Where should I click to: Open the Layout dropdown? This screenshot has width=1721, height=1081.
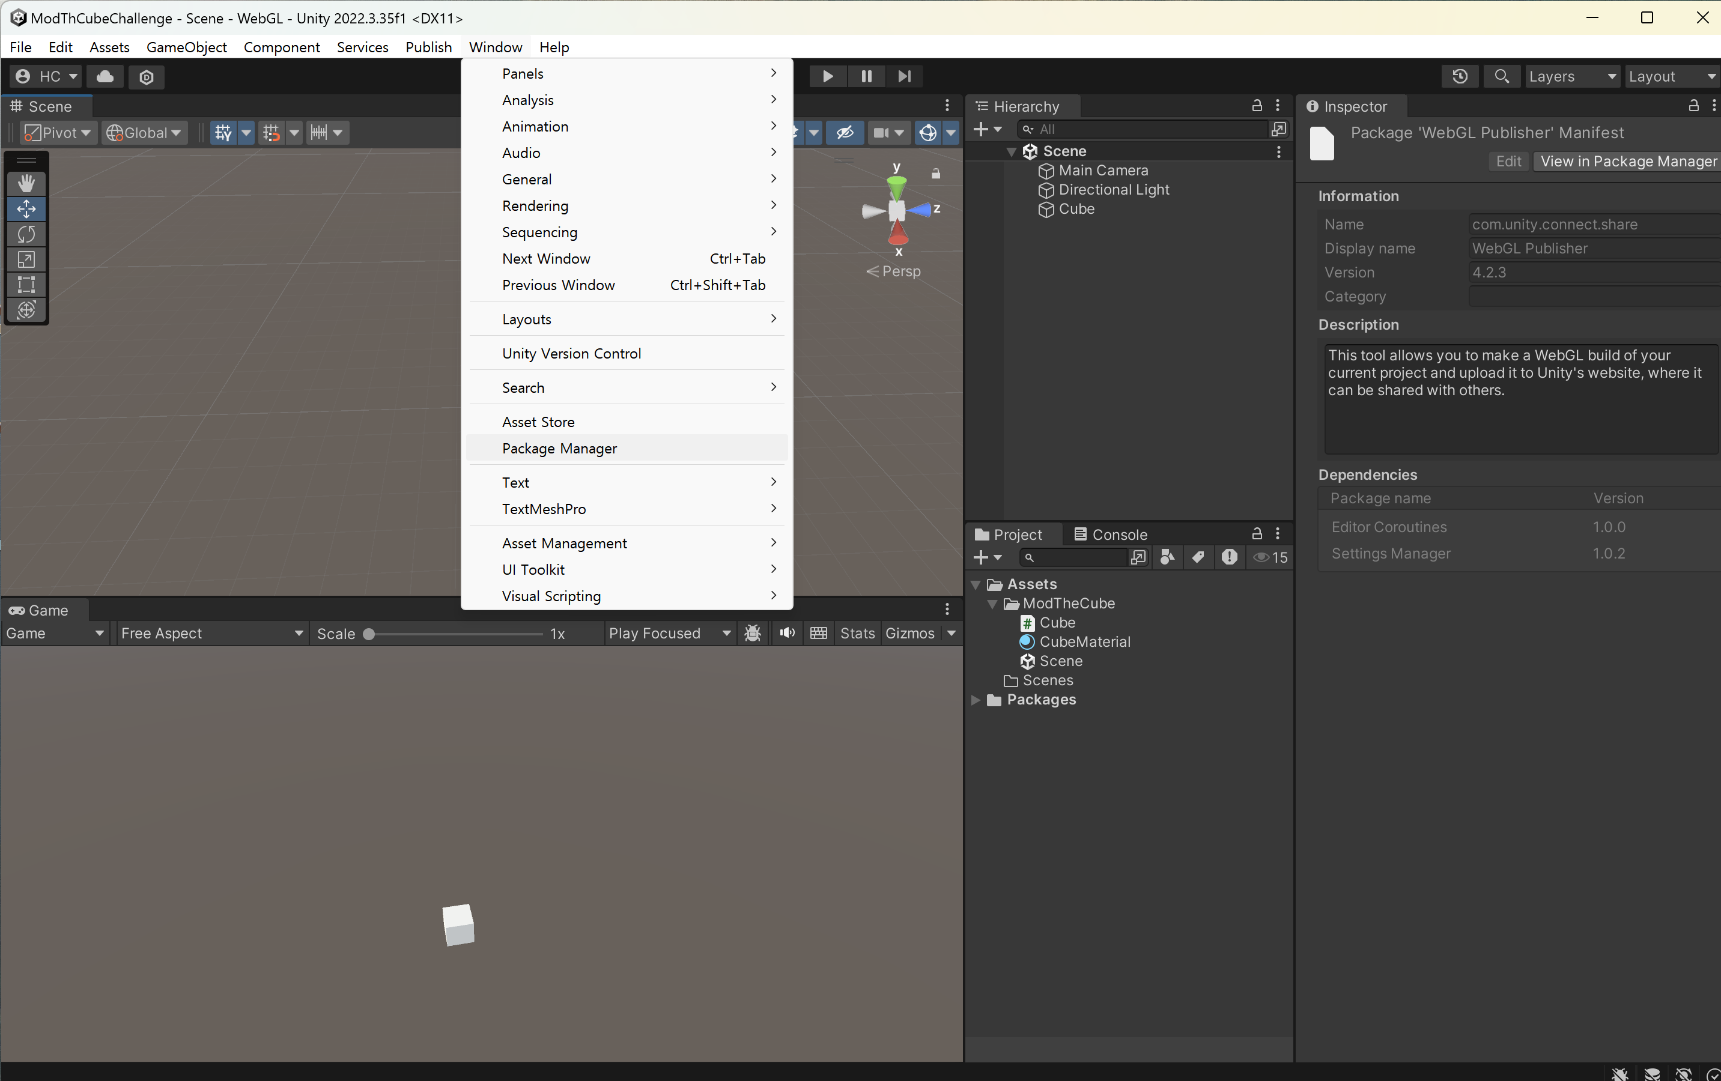[x=1672, y=76]
